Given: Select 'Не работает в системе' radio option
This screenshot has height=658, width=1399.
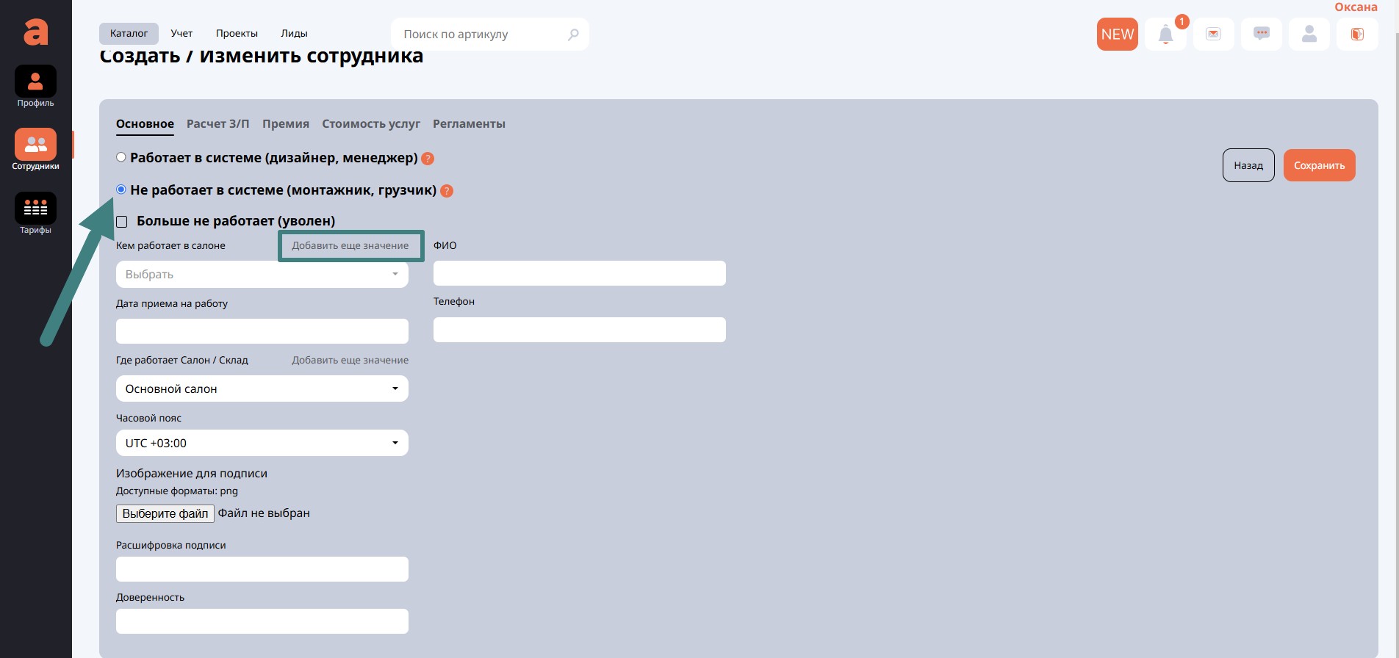Looking at the screenshot, I should point(121,189).
